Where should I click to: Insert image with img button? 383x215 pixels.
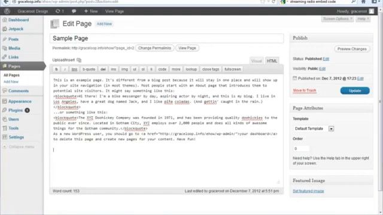click(124, 69)
